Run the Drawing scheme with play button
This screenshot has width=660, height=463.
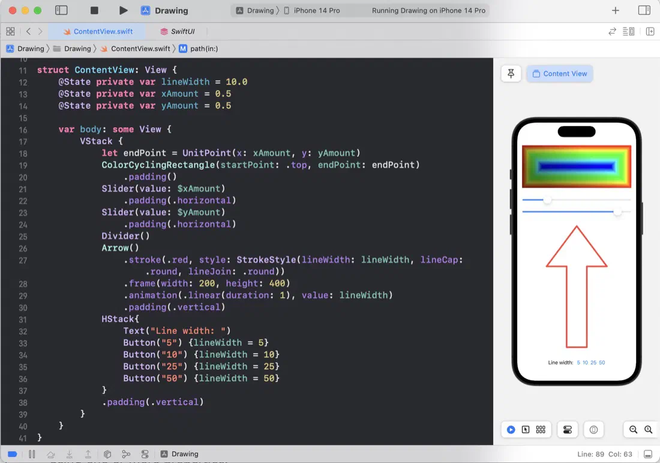123,11
